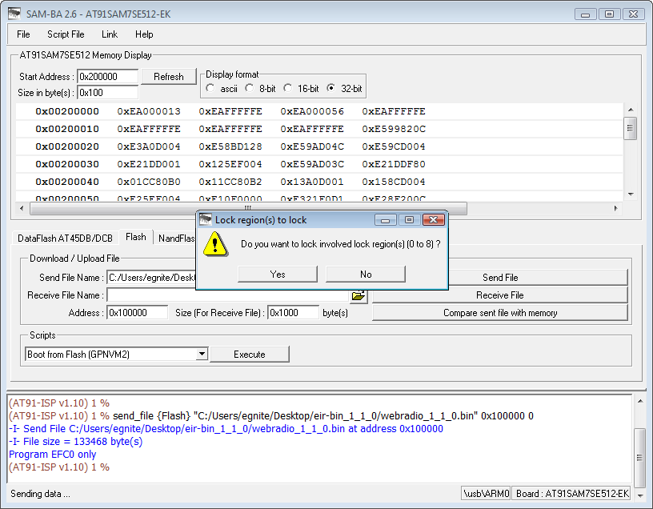Click memory address 0x00200030

coord(67,164)
